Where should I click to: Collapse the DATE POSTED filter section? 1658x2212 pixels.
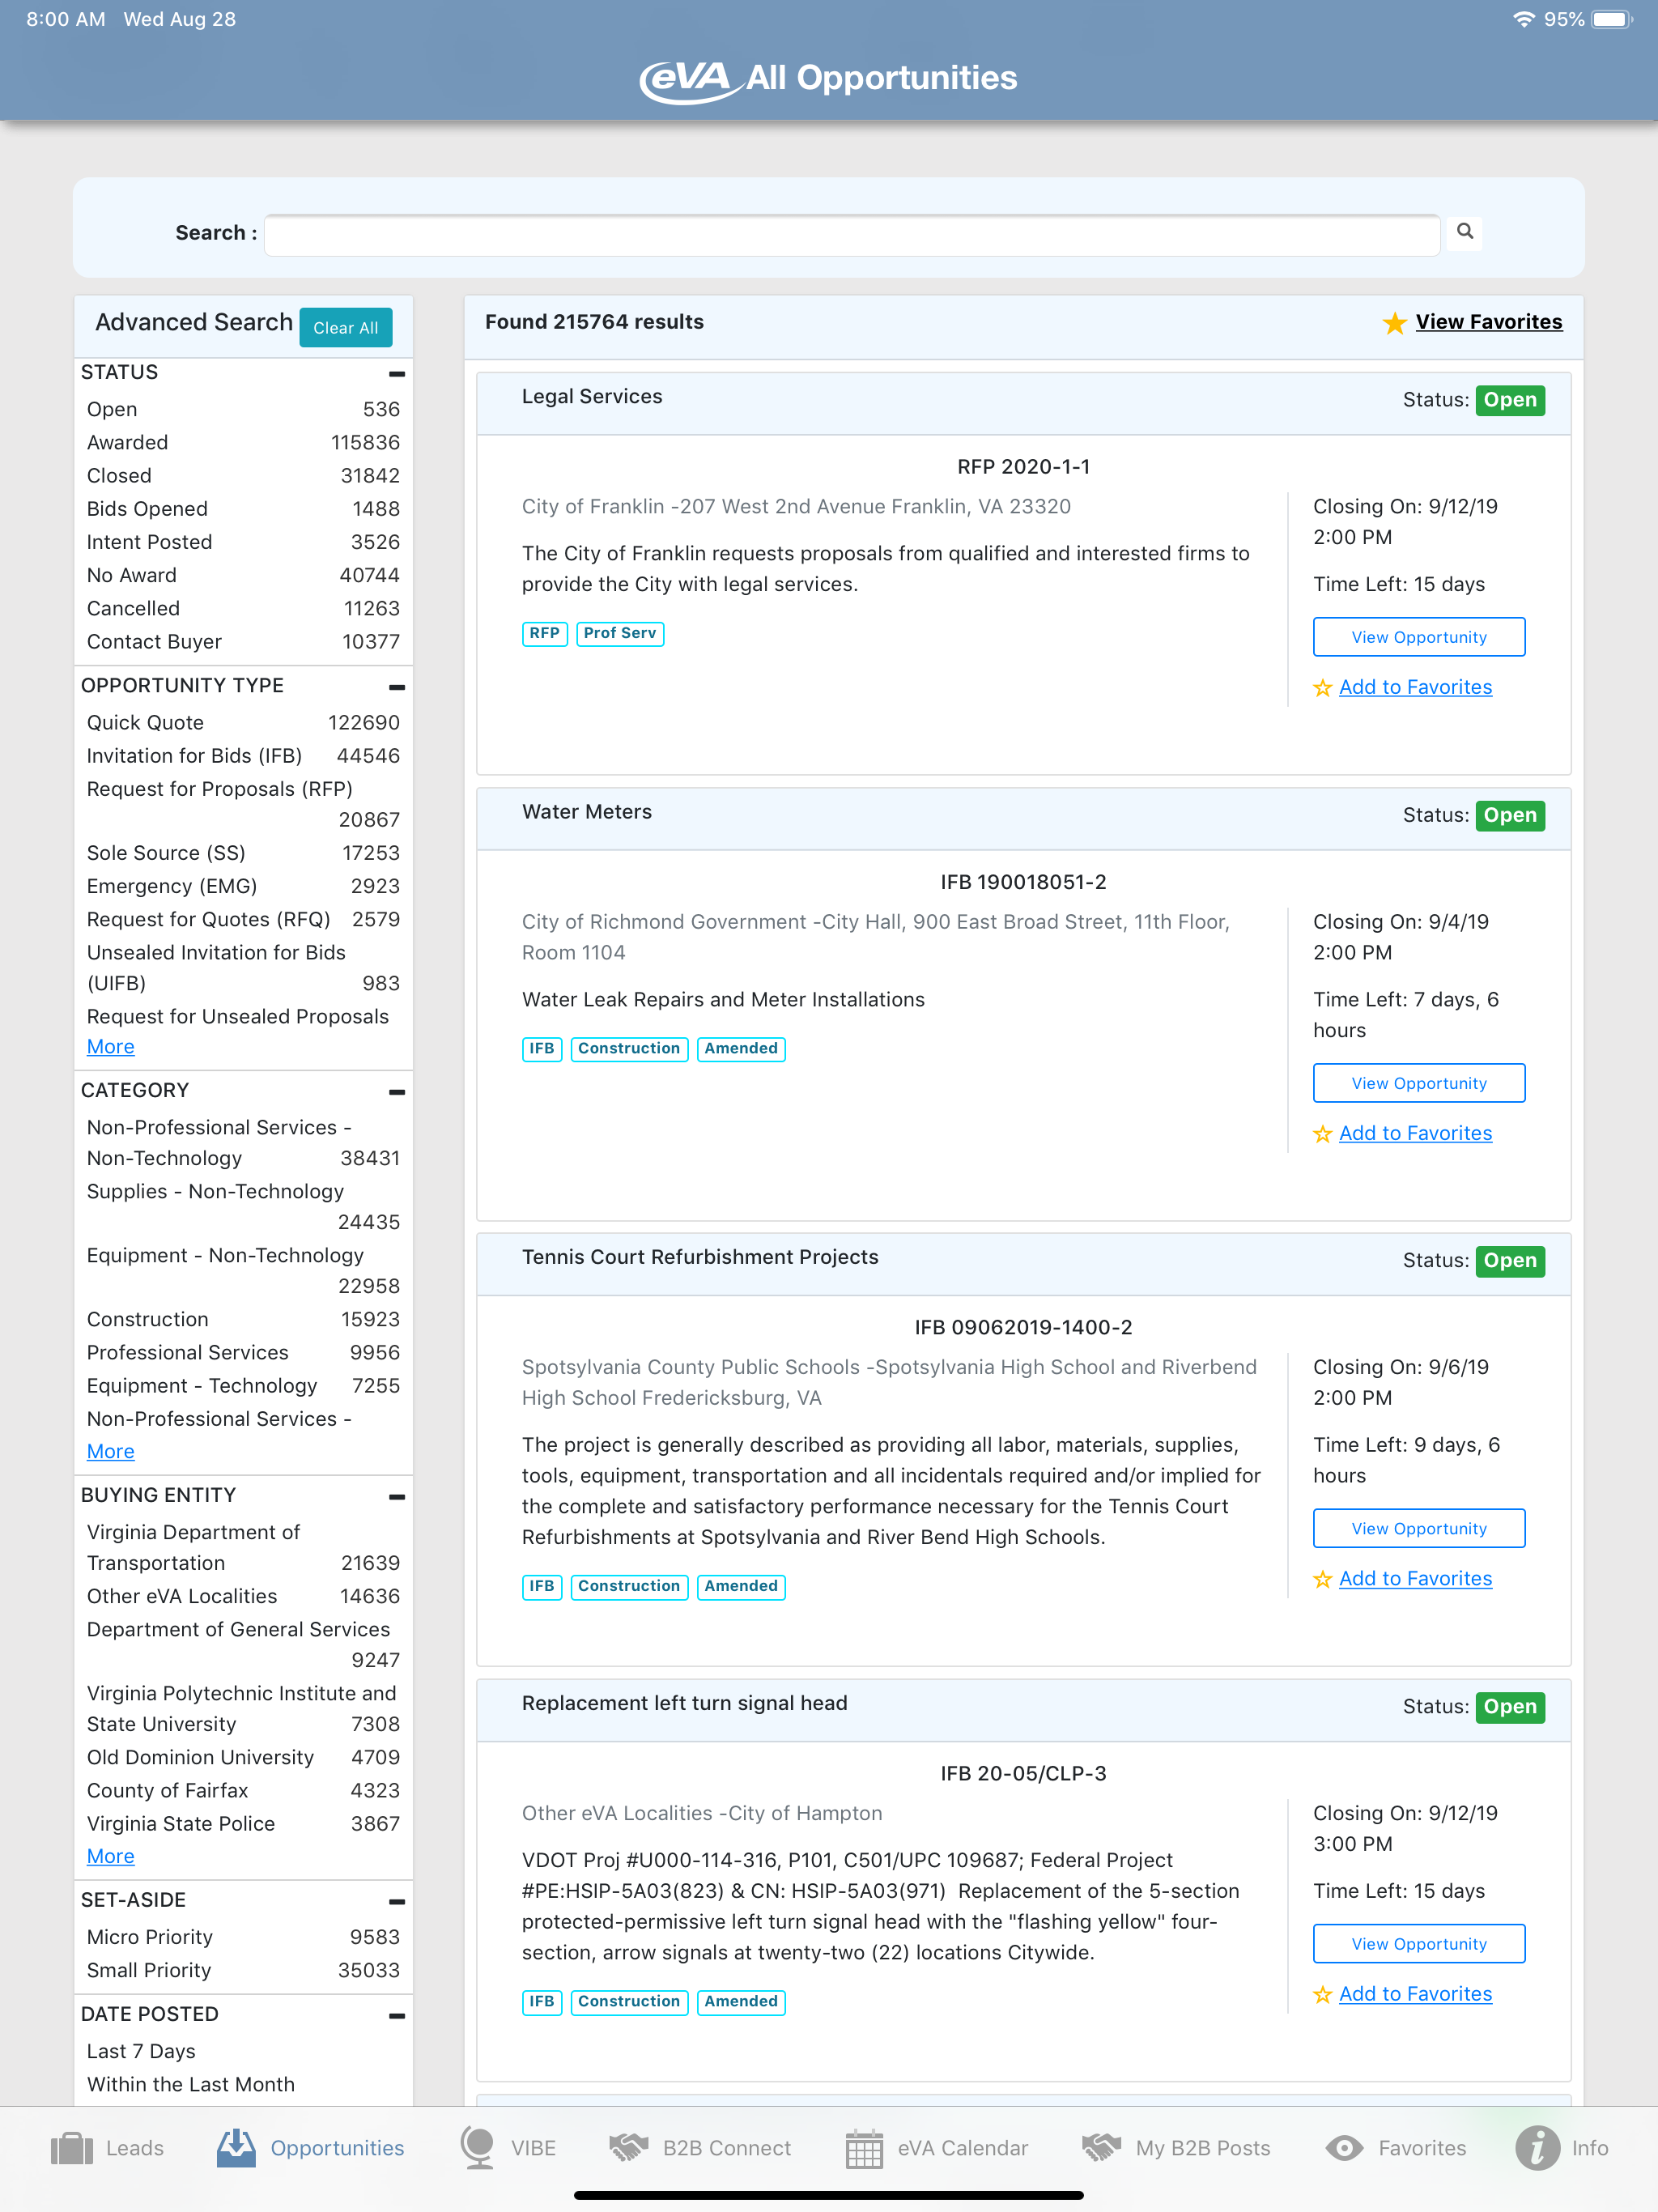[397, 2016]
